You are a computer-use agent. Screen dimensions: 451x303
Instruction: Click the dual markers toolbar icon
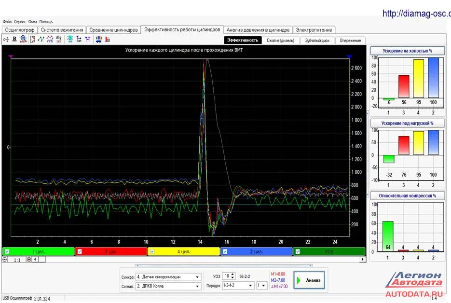click(x=87, y=39)
